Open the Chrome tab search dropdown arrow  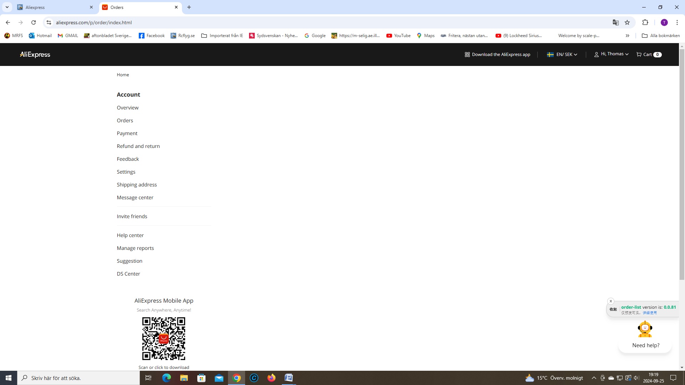click(x=7, y=7)
